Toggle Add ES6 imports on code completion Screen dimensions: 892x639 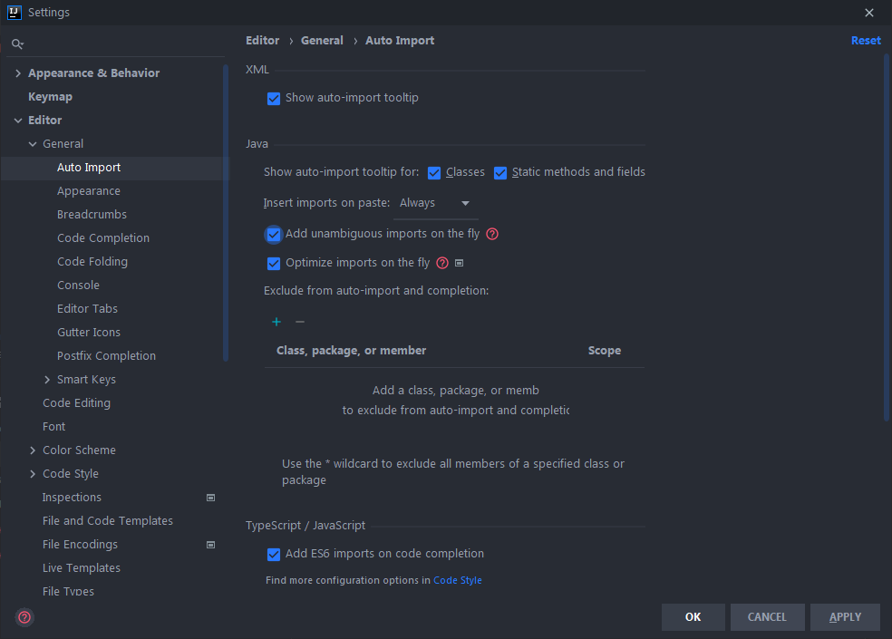pyautogui.click(x=274, y=554)
